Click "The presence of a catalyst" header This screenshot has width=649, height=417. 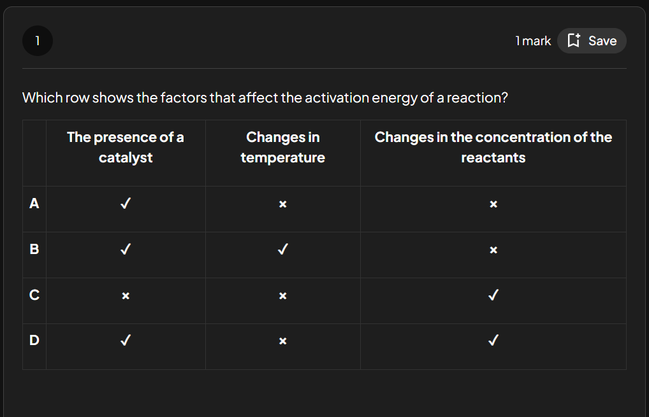126,147
